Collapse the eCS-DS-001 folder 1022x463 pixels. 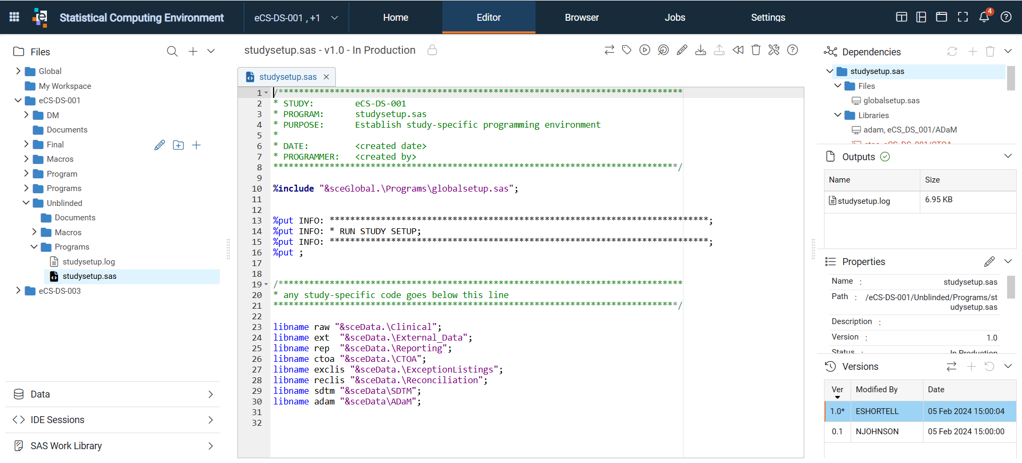18,100
